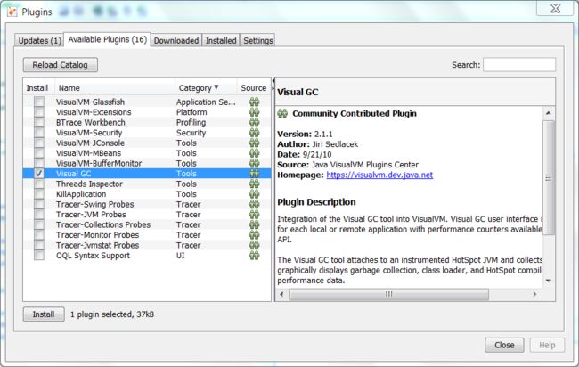579x367 pixels.
Task: Click source icon in Threads Inspector row
Action: [254, 183]
